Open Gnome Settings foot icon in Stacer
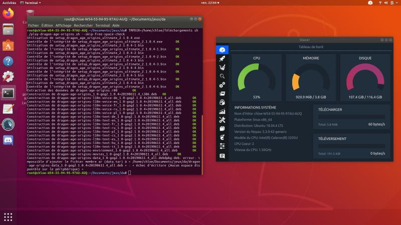The height and width of the screenshot is (225, 401). pos(222,137)
